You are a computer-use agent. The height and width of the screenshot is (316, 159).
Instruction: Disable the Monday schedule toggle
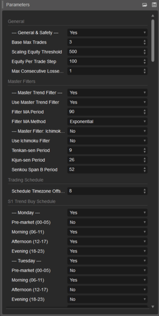coord(107,213)
